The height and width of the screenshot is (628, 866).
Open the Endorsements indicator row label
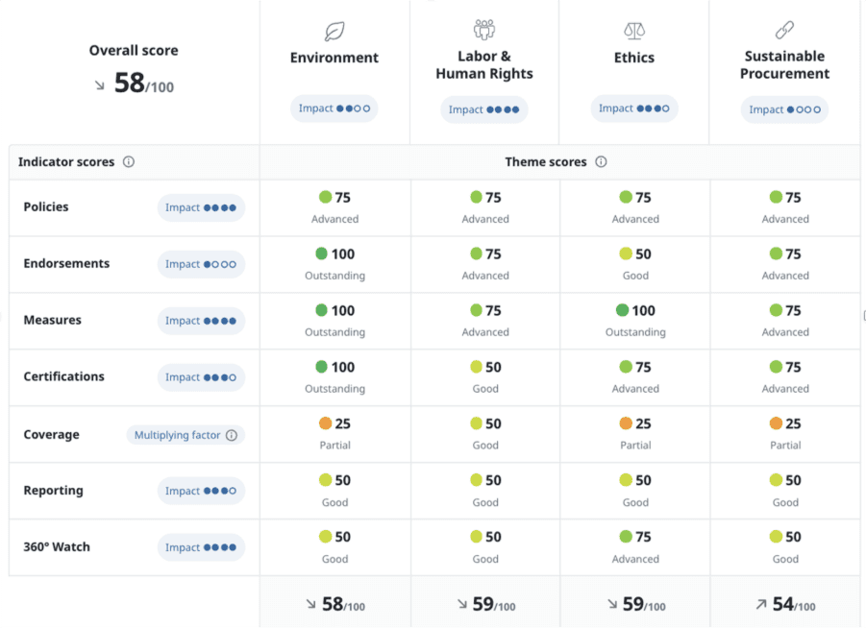(x=66, y=263)
